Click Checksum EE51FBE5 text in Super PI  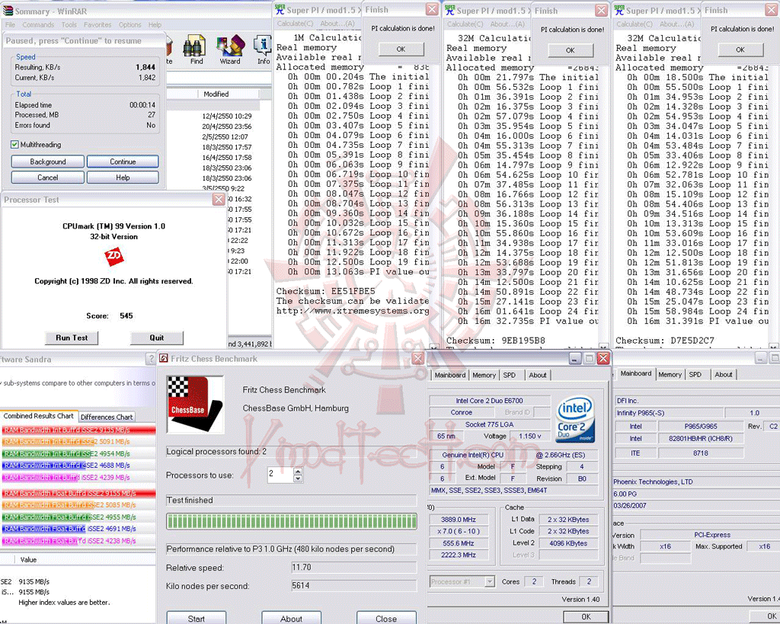326,291
